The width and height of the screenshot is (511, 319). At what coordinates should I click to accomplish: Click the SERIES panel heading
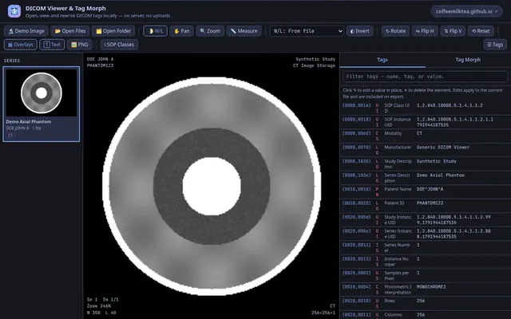[12, 61]
